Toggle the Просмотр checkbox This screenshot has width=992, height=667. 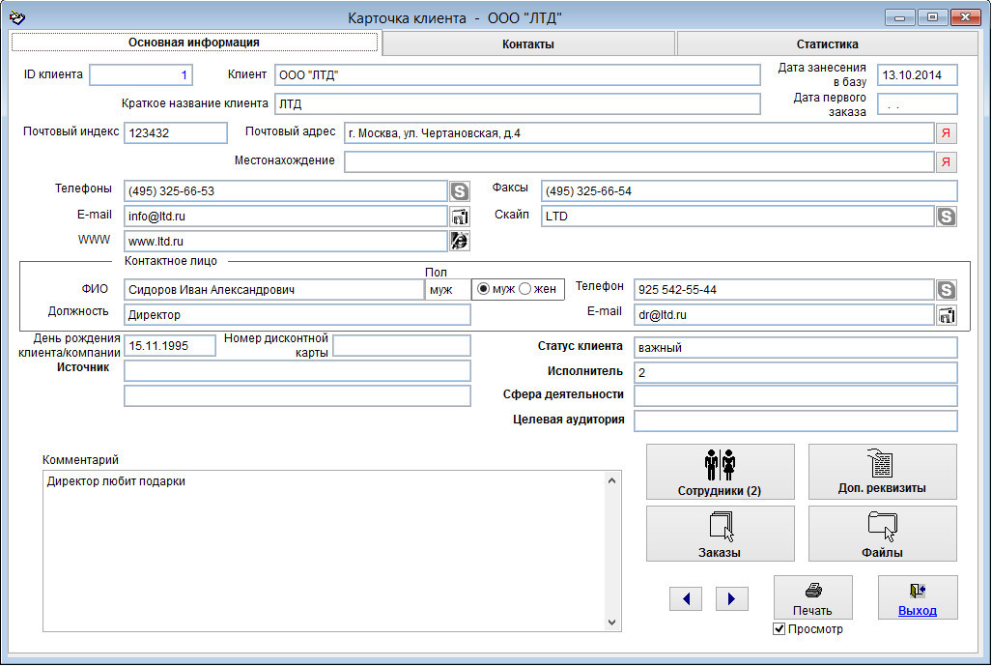point(779,629)
